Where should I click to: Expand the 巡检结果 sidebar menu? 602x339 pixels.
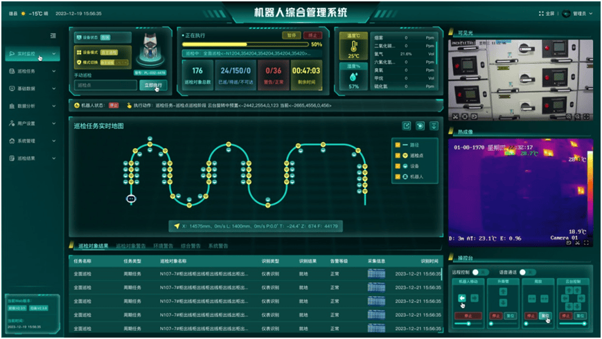point(33,158)
